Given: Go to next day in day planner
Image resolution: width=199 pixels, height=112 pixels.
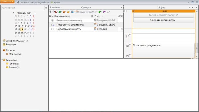Looking at the screenshot, I should click(197, 7).
